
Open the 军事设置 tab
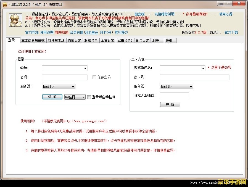point(107,41)
